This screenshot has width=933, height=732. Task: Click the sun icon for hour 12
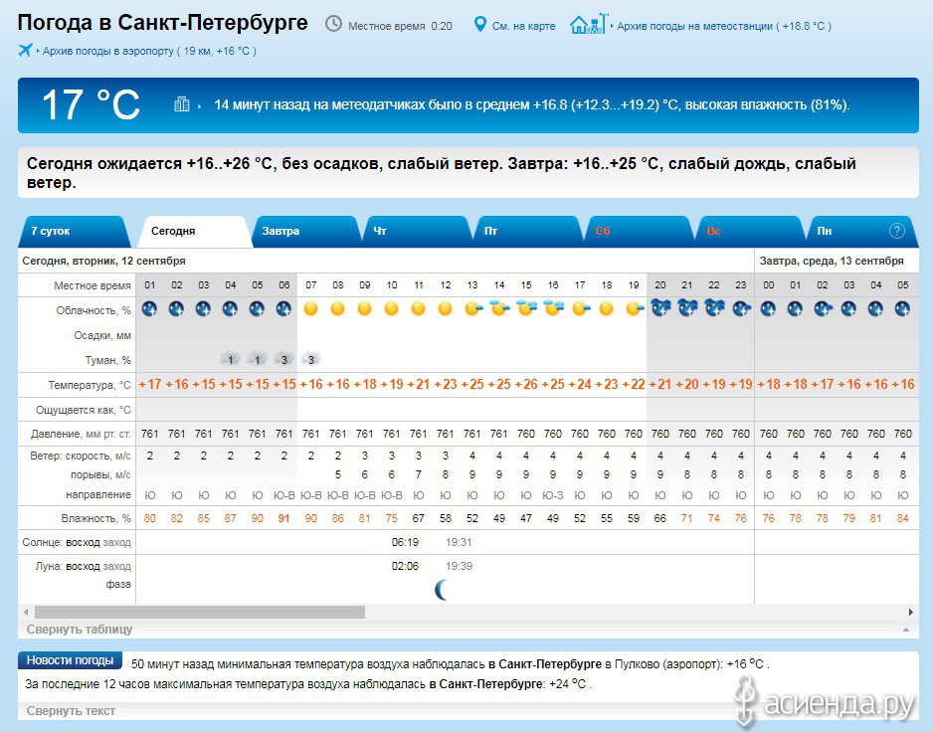tap(445, 309)
